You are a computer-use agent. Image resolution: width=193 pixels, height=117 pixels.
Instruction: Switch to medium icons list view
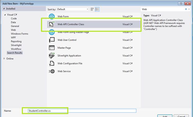pyautogui.click(x=97, y=9)
